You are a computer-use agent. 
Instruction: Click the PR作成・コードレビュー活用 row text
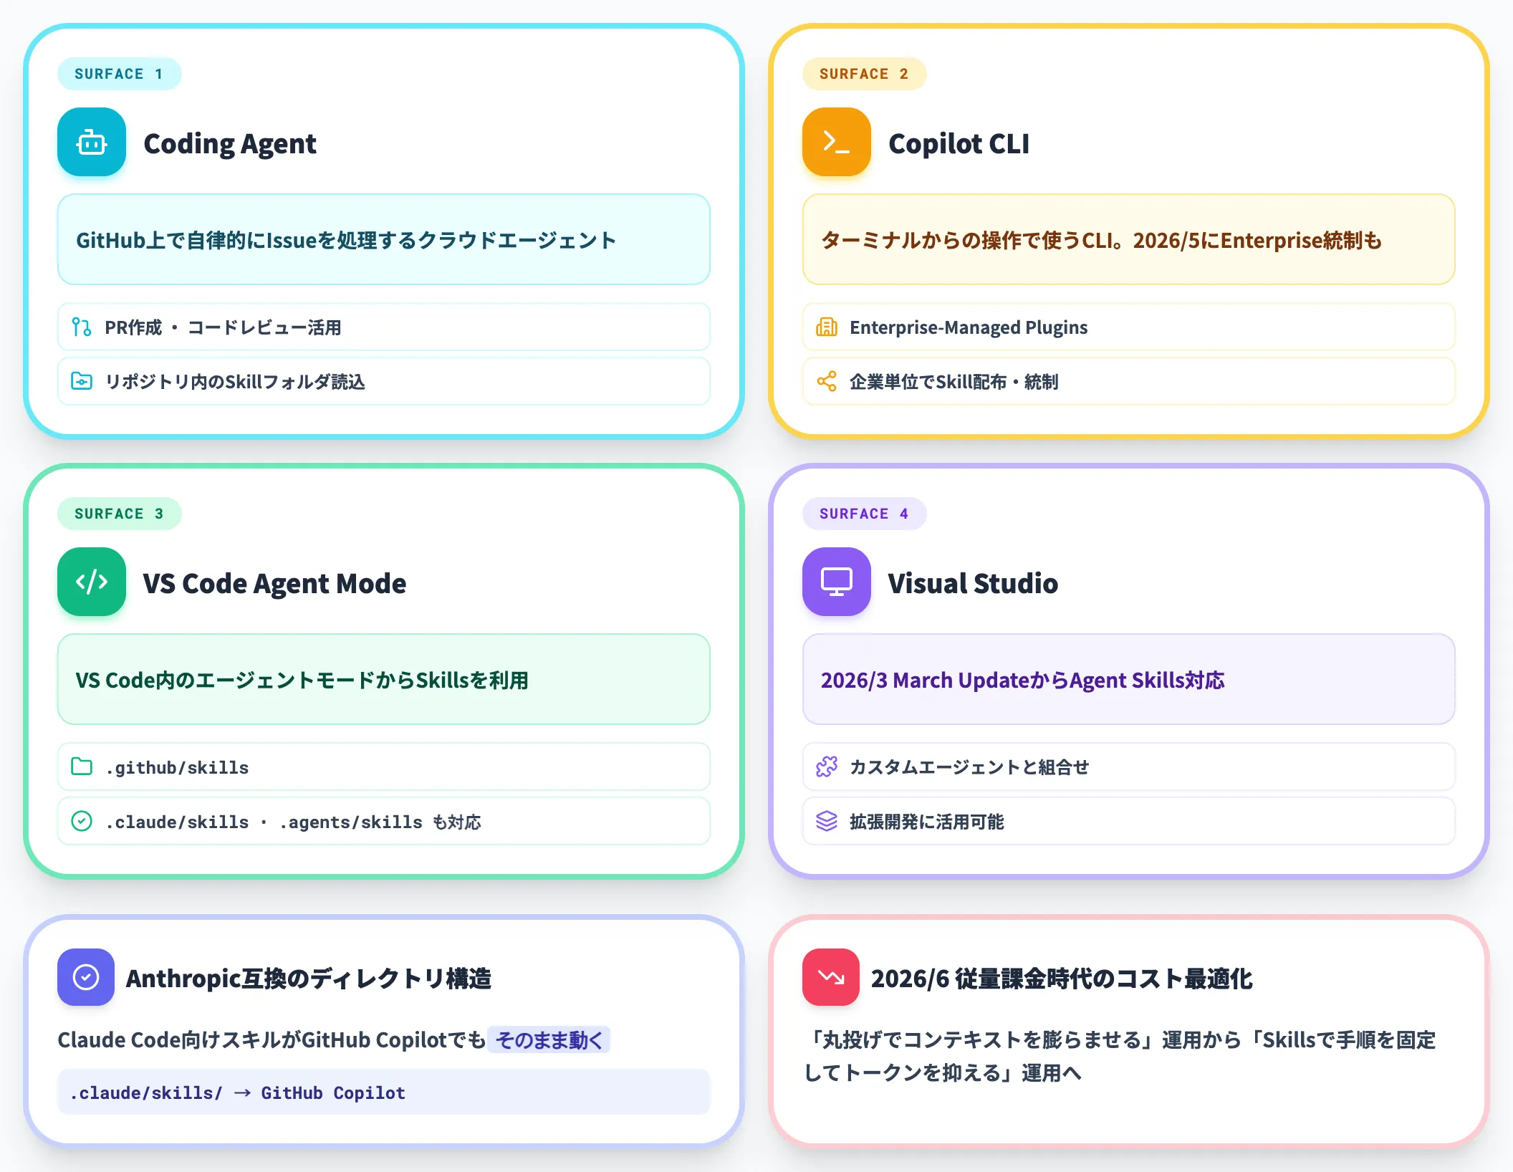coord(223,327)
